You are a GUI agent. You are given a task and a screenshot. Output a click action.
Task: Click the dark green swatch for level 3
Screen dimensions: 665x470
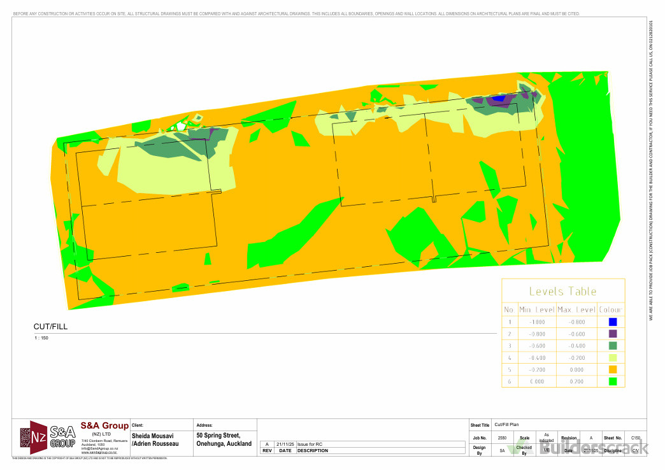coord(612,346)
